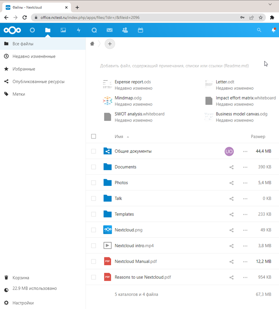
Task: Open Корзина trash in sidebar
Action: (x=43, y=278)
